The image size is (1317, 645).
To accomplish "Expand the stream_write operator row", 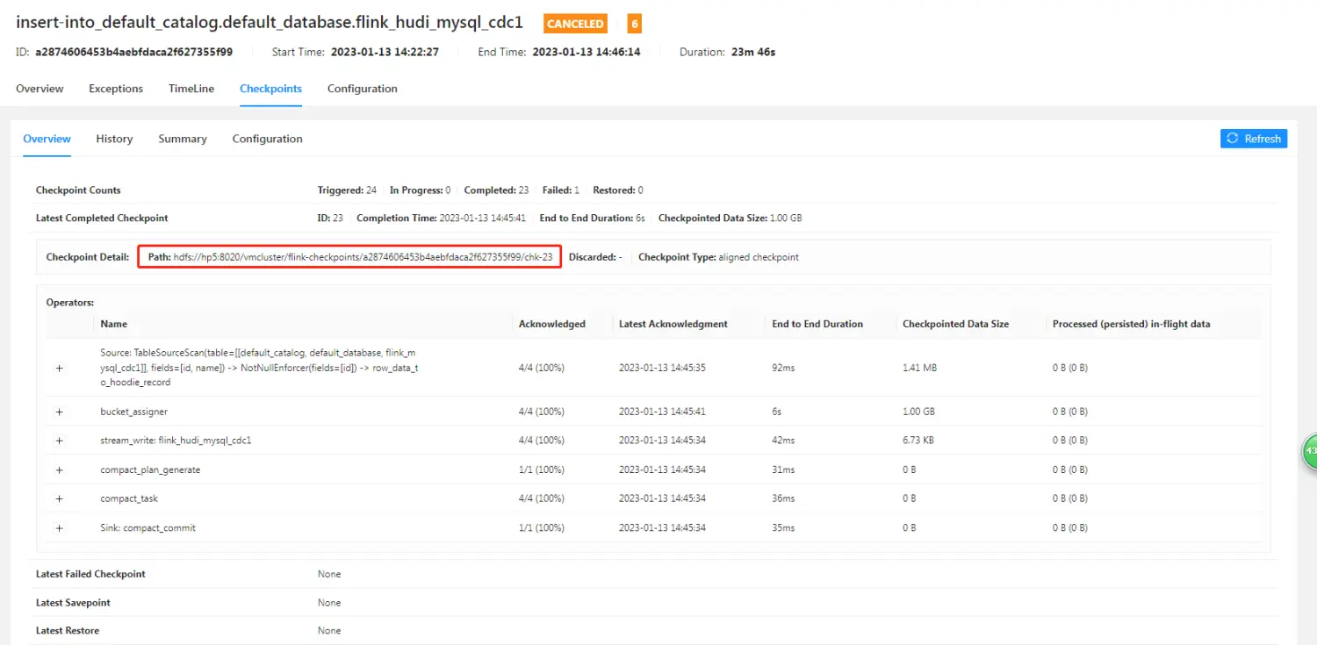I will click(x=60, y=441).
